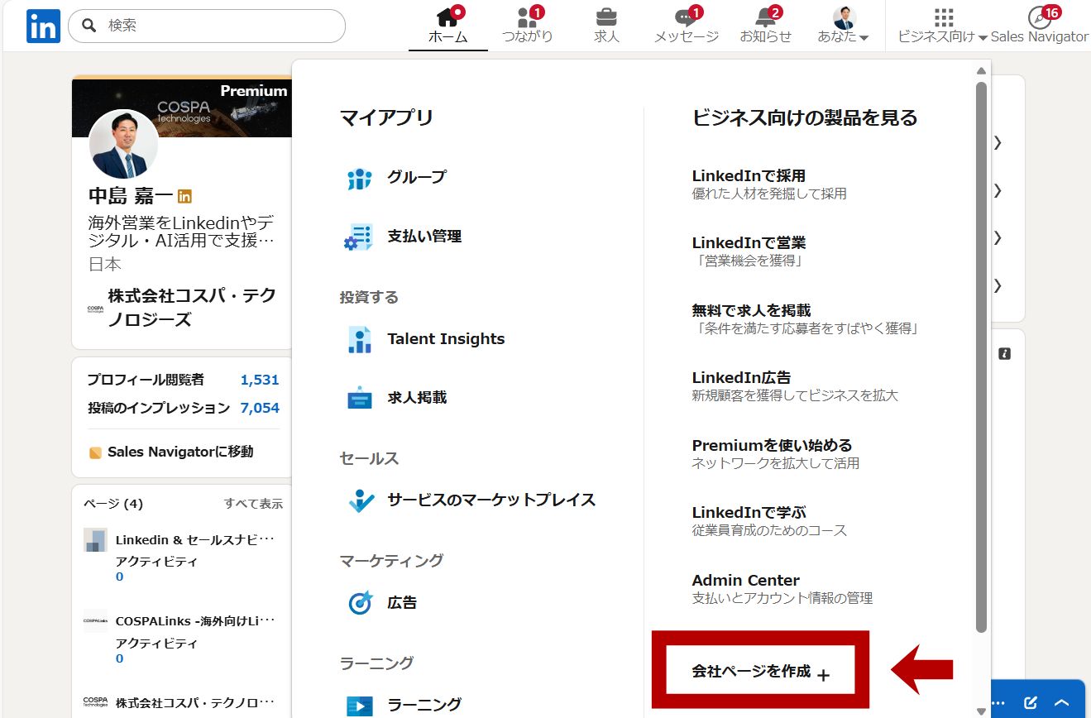Viewport: 1091px width, 718px height.
Task: Select the サービスのマーケットプレイス icon
Action: tap(358, 500)
